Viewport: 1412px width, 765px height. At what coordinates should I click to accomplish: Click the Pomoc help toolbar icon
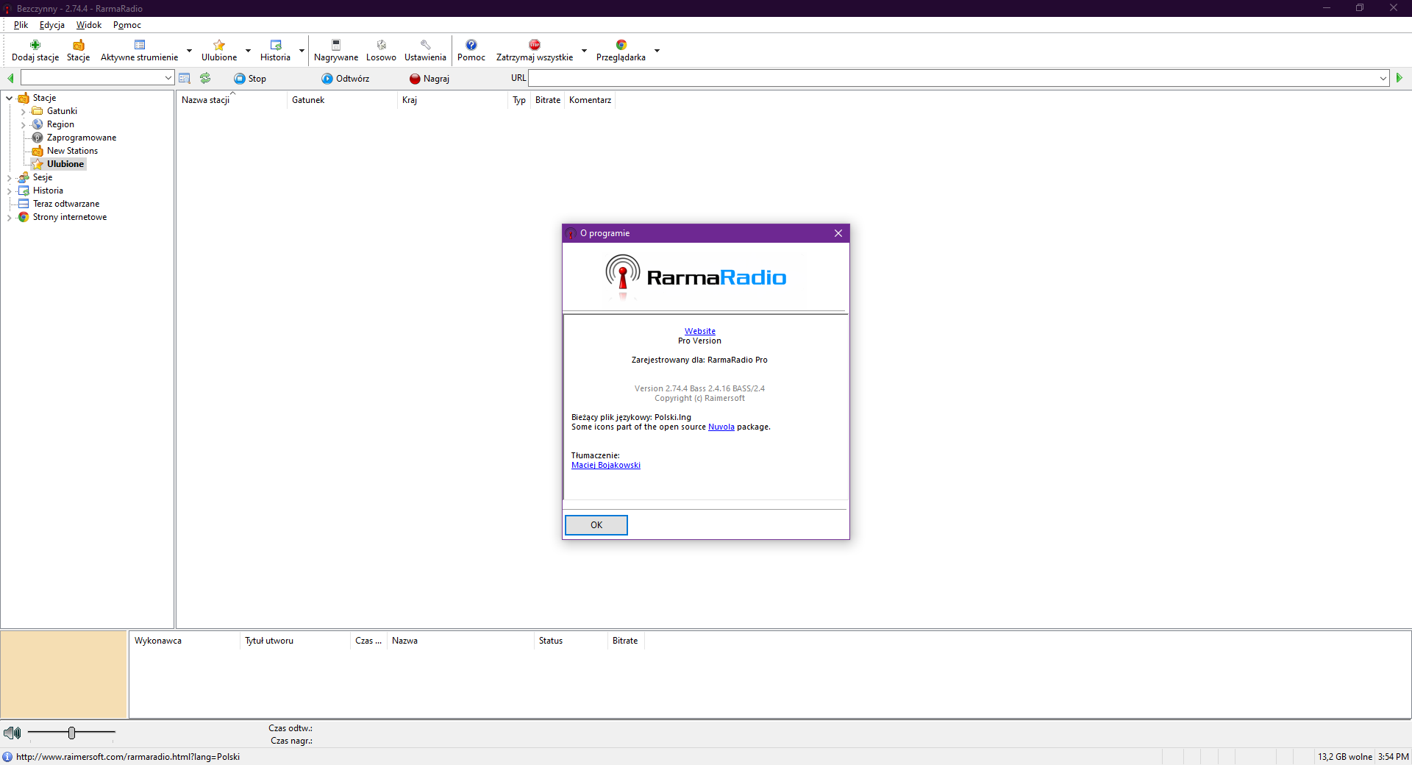click(x=471, y=45)
